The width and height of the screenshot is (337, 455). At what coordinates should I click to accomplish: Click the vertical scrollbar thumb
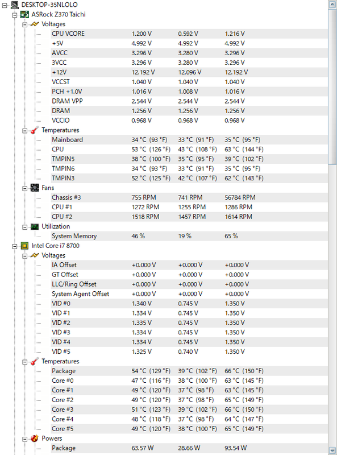coord(332,87)
